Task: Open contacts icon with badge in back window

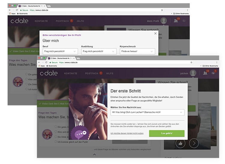Action: pyautogui.click(x=176, y=21)
